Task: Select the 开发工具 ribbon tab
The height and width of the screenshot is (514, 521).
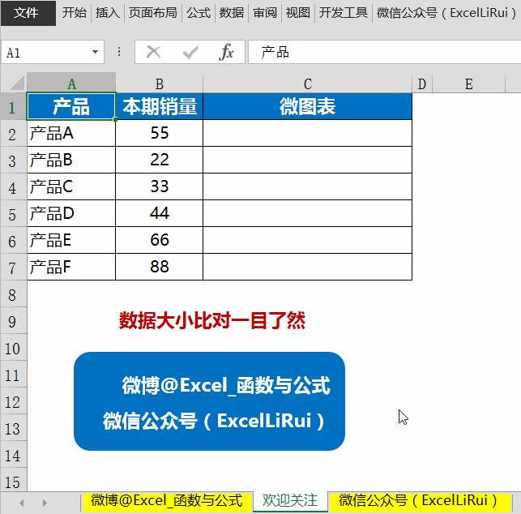Action: coord(344,13)
